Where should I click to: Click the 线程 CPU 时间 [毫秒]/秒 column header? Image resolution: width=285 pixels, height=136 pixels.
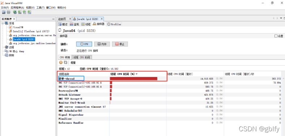[253, 74]
